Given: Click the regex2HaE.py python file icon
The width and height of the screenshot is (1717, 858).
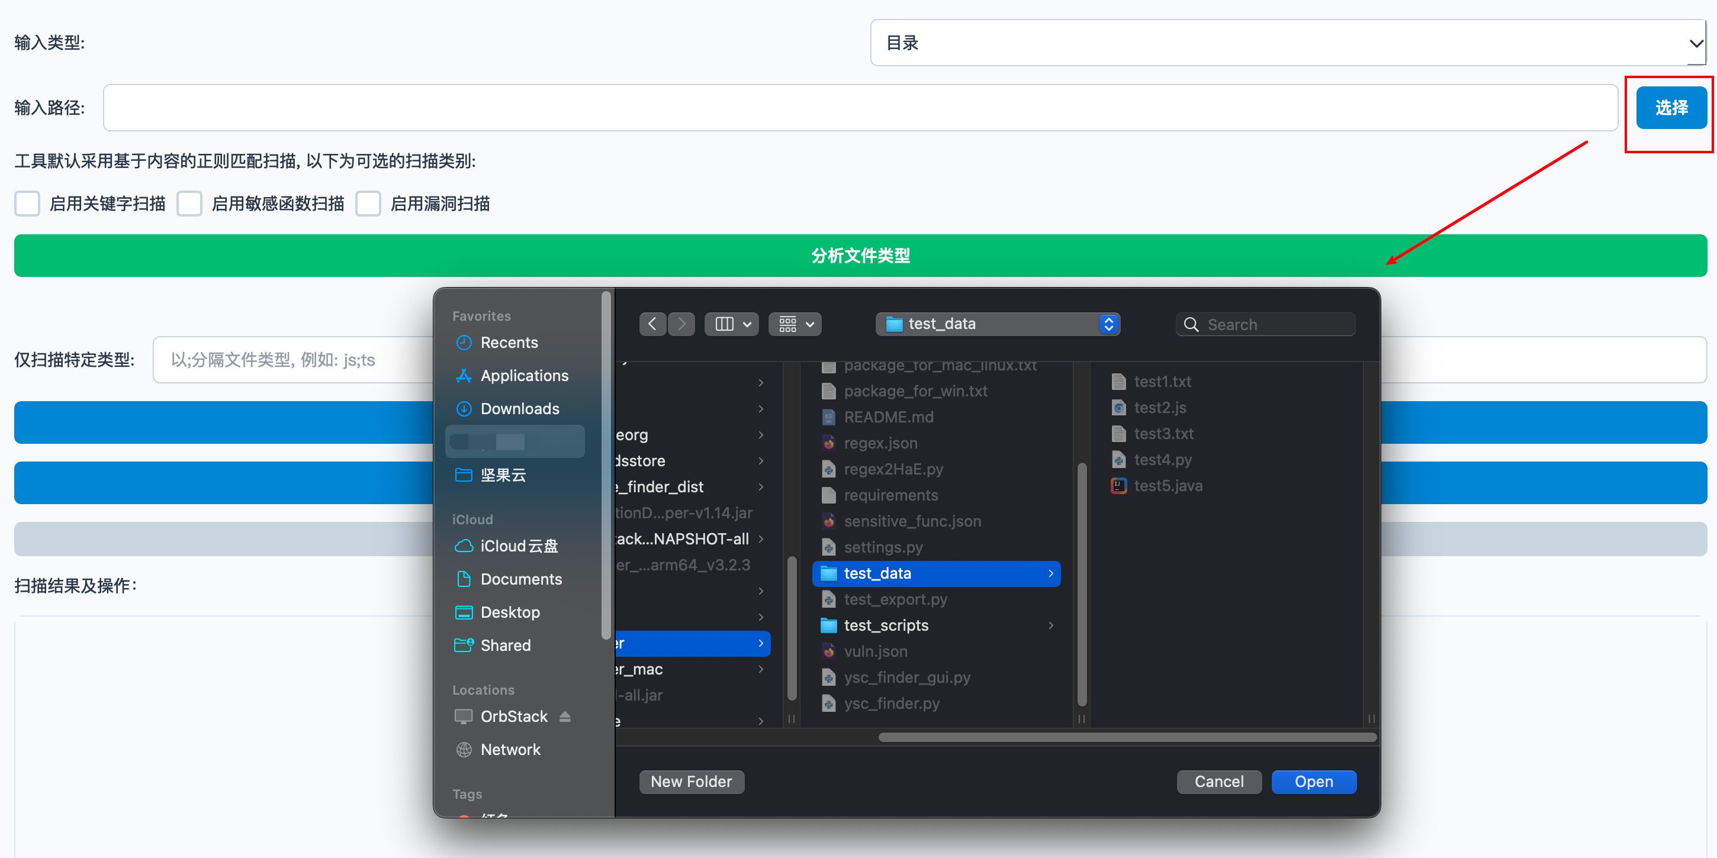Looking at the screenshot, I should (828, 470).
